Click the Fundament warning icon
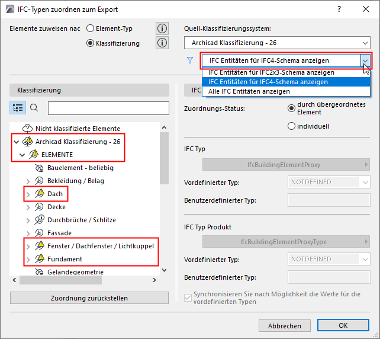Screen dimensions: 380x339 click(x=40, y=258)
